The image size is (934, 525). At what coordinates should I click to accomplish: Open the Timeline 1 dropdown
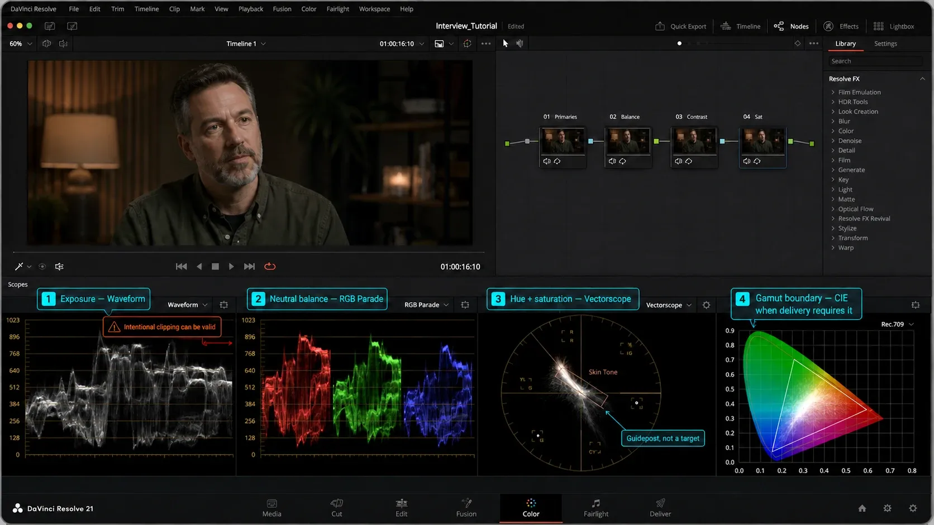click(246, 44)
